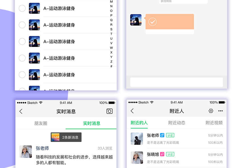Screen dimensions: 242x168
Task: Jump to letter V in alphabet index
Action: click(x=111, y=43)
